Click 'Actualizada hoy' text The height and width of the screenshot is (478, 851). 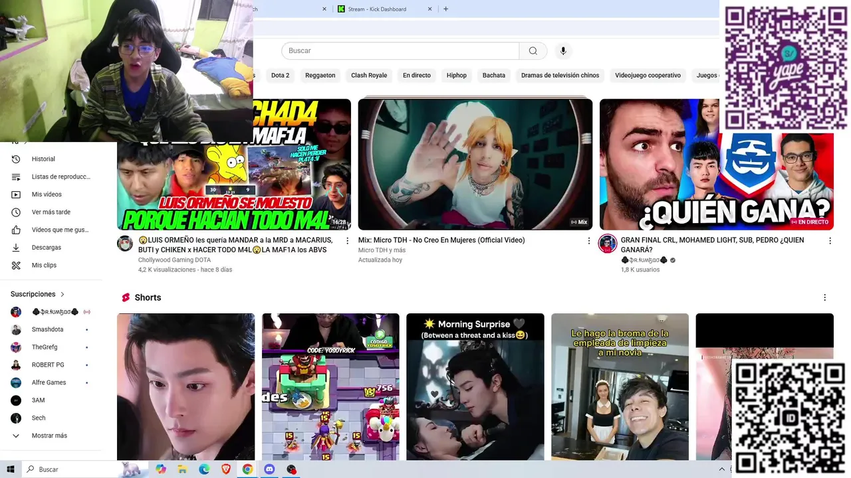point(380,260)
